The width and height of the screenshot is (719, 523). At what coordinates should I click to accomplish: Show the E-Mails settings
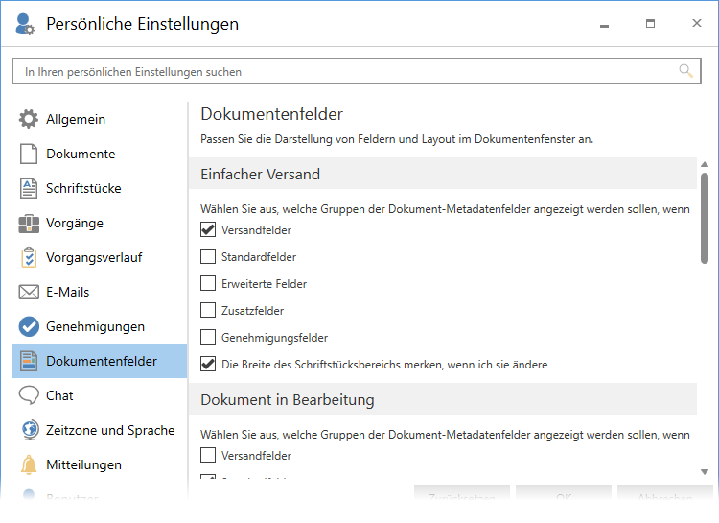click(x=99, y=292)
